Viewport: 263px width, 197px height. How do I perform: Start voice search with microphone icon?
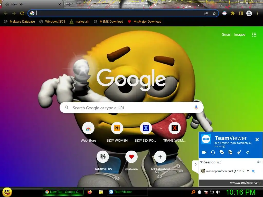(x=196, y=107)
